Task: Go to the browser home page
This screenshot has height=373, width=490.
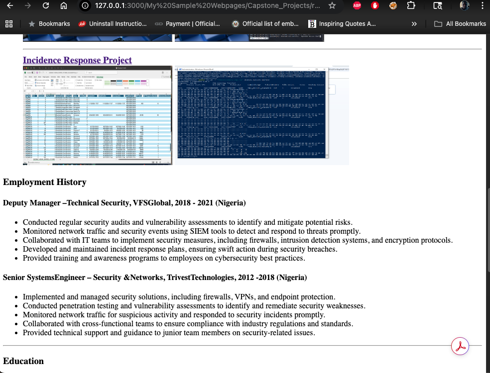Action: tap(63, 5)
